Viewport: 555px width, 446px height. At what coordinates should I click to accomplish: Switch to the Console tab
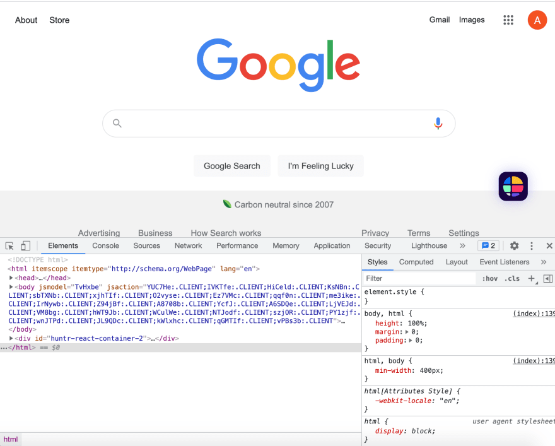click(x=105, y=245)
